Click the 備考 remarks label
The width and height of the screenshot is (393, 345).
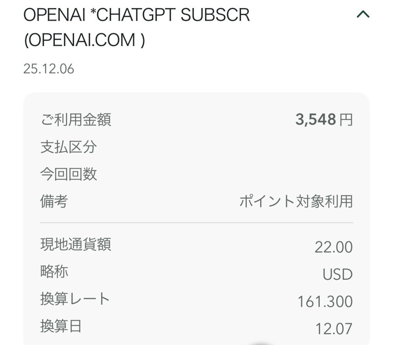pos(54,201)
